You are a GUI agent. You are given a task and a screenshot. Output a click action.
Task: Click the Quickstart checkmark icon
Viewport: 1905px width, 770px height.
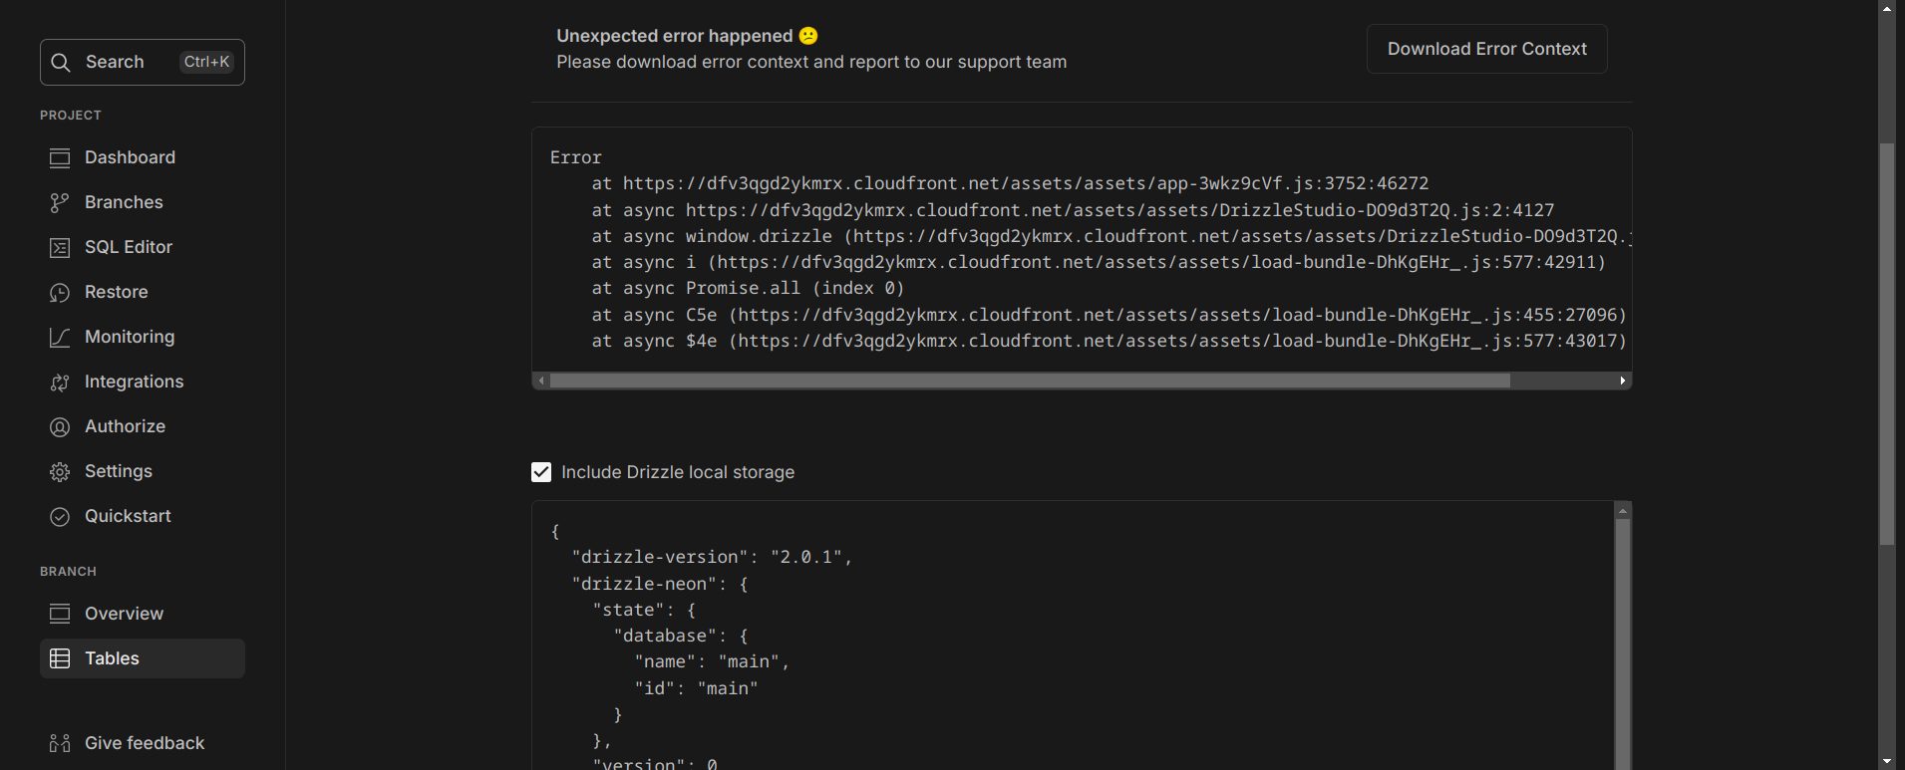coord(60,517)
